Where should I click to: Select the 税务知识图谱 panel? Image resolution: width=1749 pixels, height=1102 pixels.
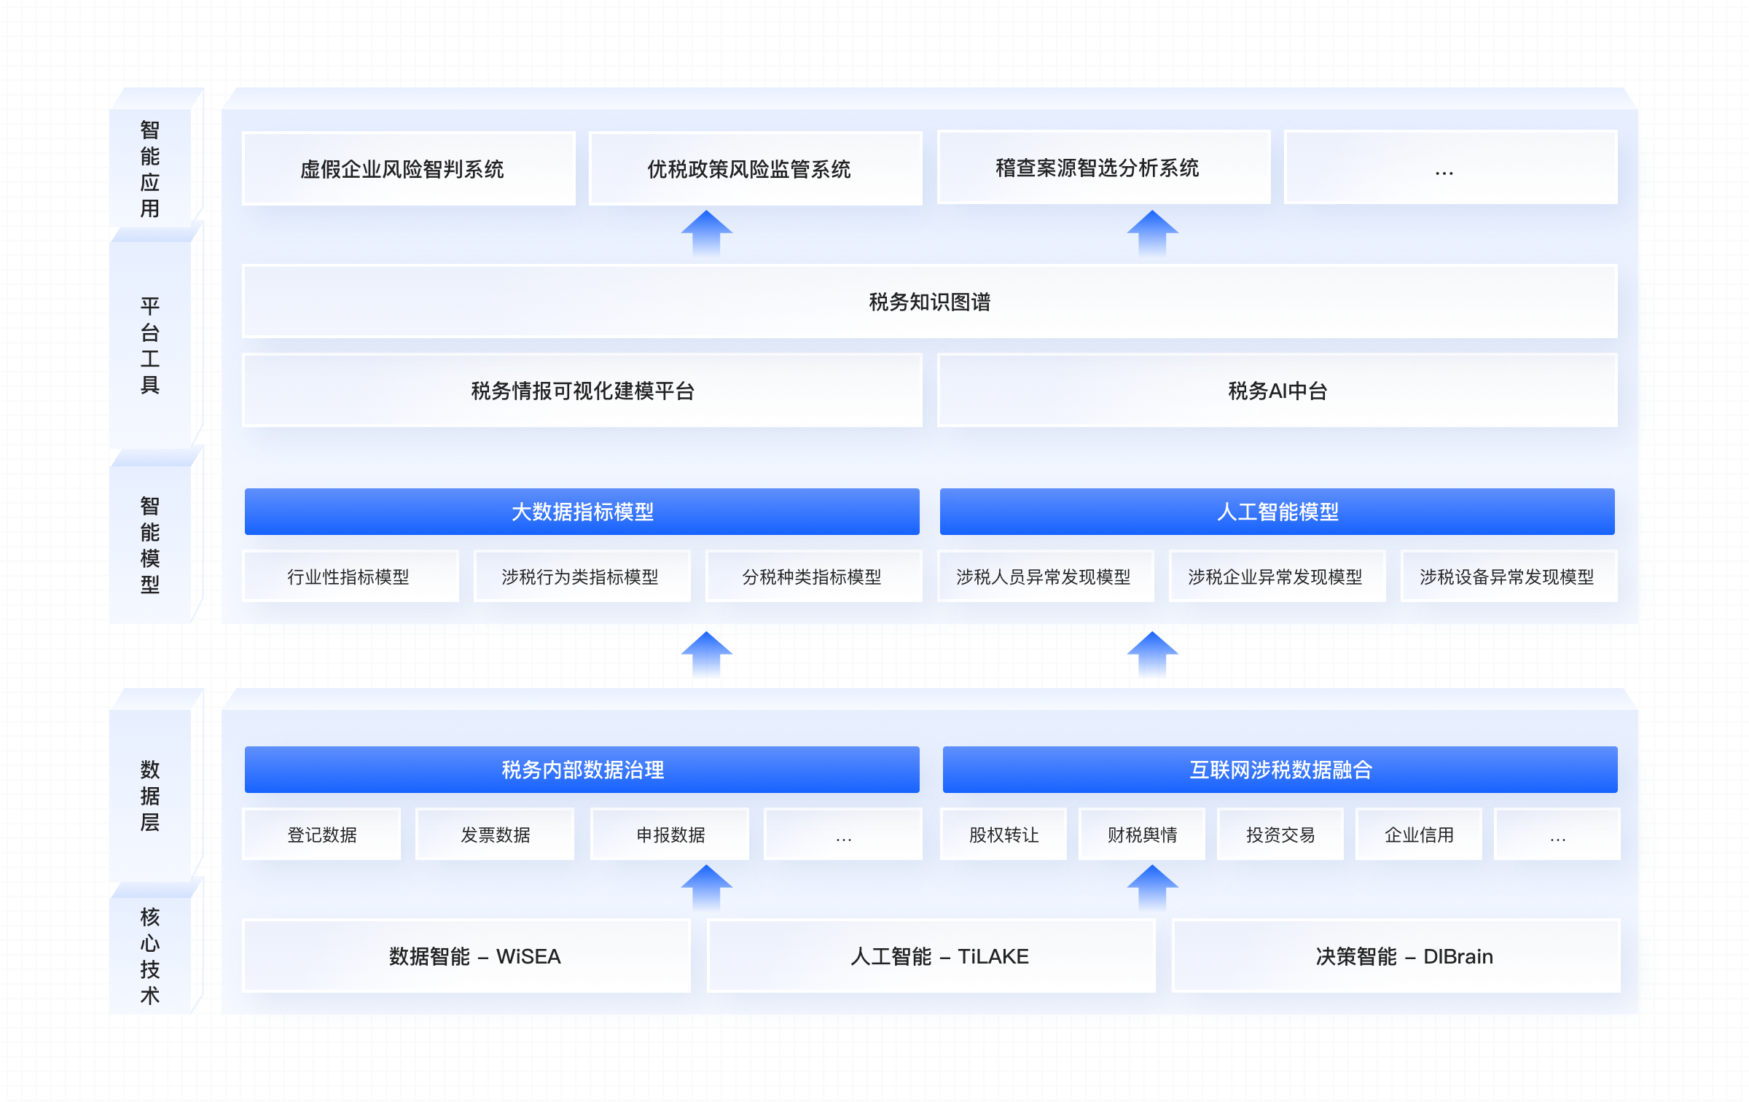[x=930, y=301]
